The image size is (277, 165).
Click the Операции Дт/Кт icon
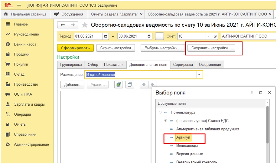click(x=8, y=114)
